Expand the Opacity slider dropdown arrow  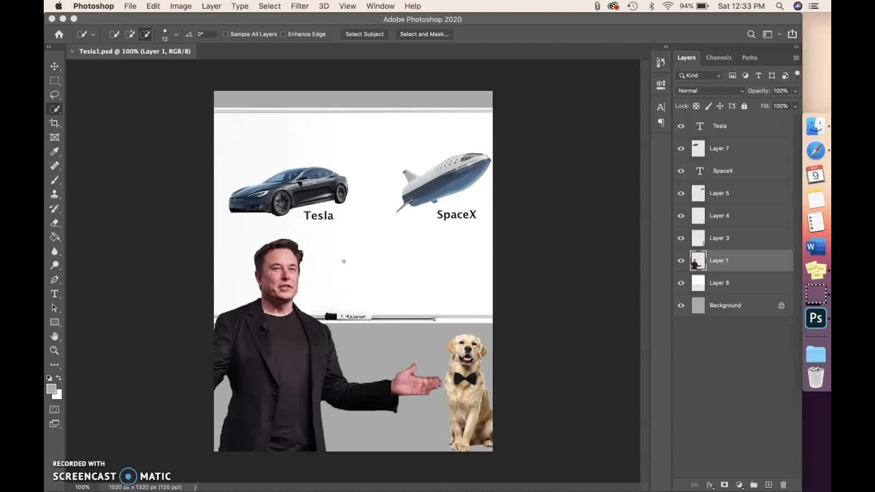[x=794, y=91]
